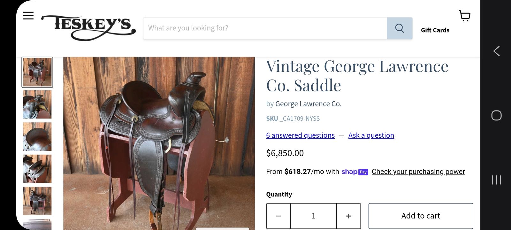Focus the "What are you looking for?" search box
511x230 pixels.
(265, 28)
